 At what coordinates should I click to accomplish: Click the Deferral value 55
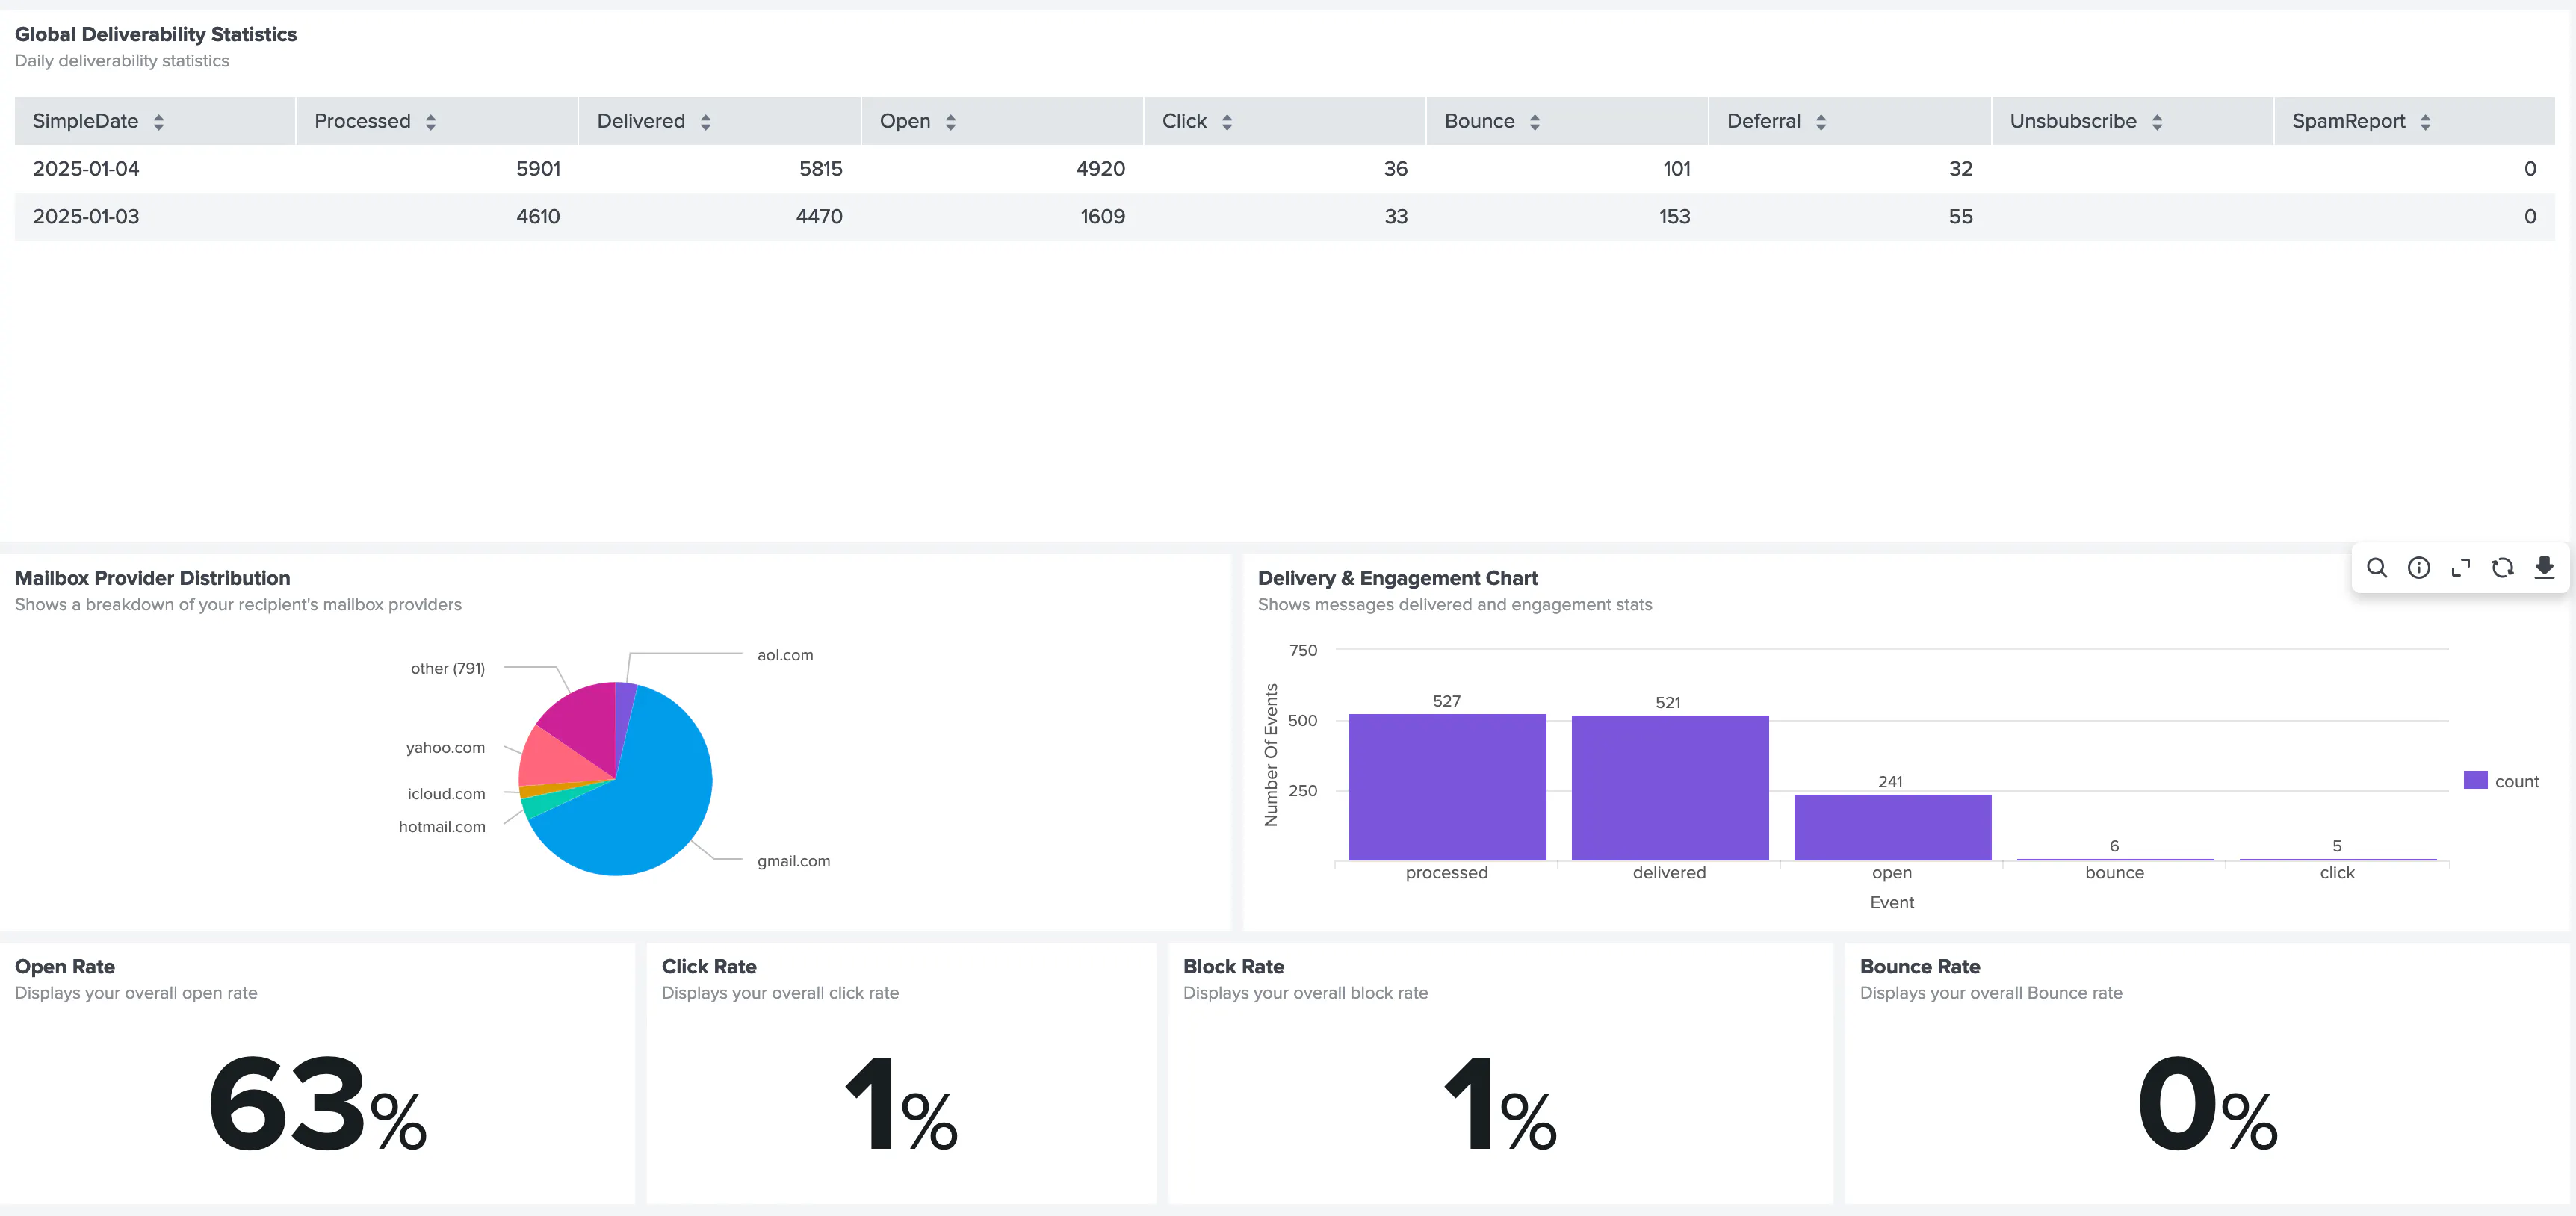(x=1961, y=217)
